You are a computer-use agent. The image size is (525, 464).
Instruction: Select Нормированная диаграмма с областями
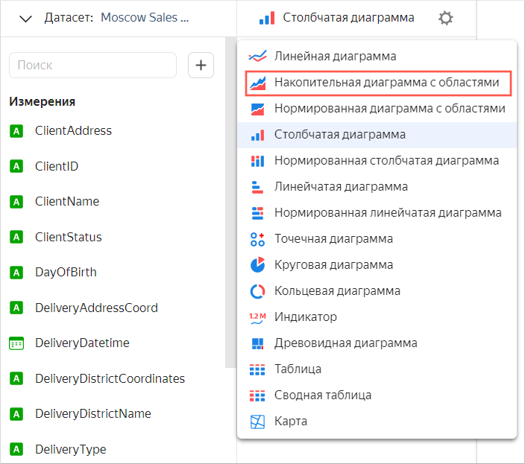(389, 109)
